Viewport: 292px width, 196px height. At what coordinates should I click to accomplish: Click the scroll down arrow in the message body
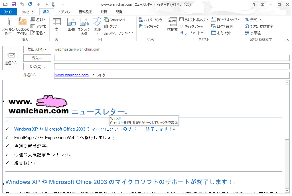[x=287, y=190]
